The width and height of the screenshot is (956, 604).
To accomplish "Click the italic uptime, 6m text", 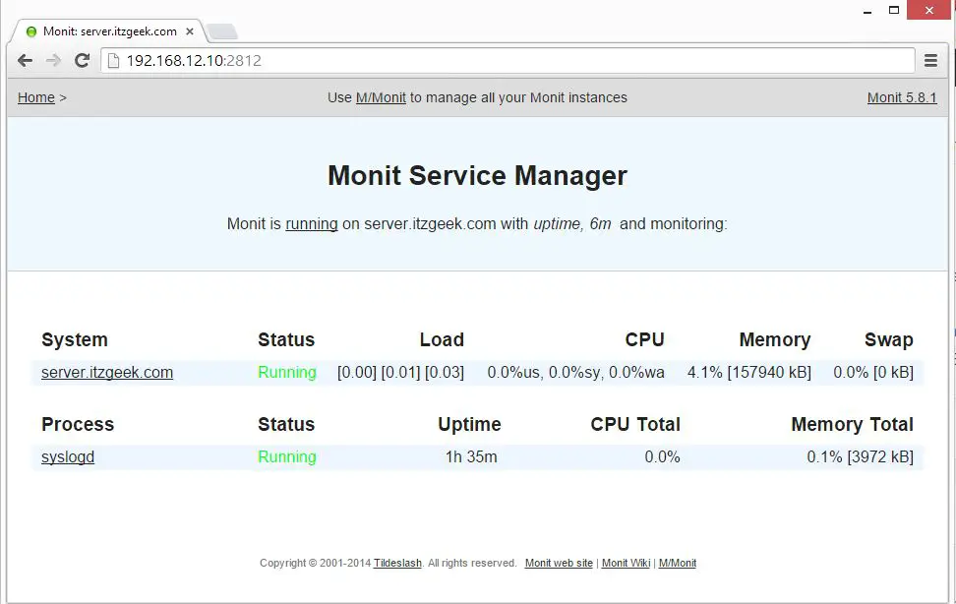I will point(571,224).
